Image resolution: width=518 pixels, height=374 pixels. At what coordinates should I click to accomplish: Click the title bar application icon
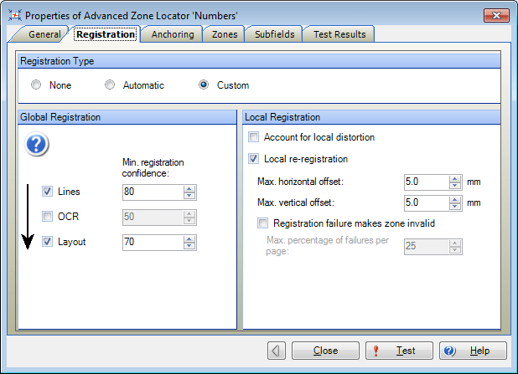pos(13,14)
